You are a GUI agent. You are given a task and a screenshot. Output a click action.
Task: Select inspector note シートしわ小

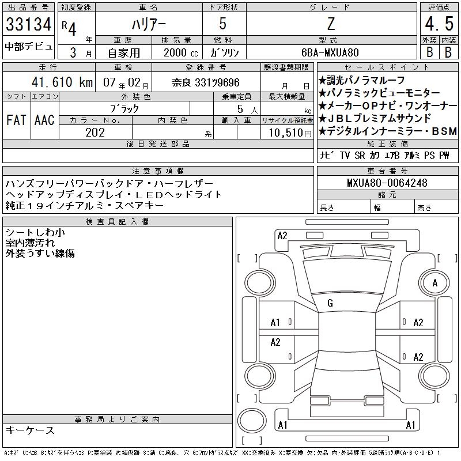[x=35, y=233]
